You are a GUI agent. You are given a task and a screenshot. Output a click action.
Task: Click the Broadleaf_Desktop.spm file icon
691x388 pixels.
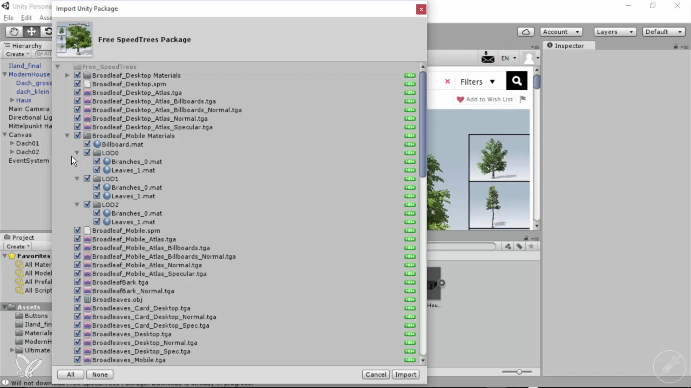(87, 84)
